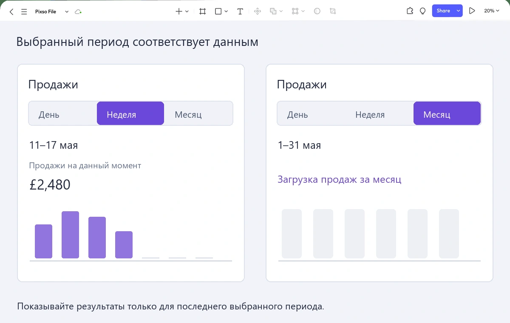The width and height of the screenshot is (510, 323).
Task: Click the component tool icon
Action: pyautogui.click(x=257, y=11)
